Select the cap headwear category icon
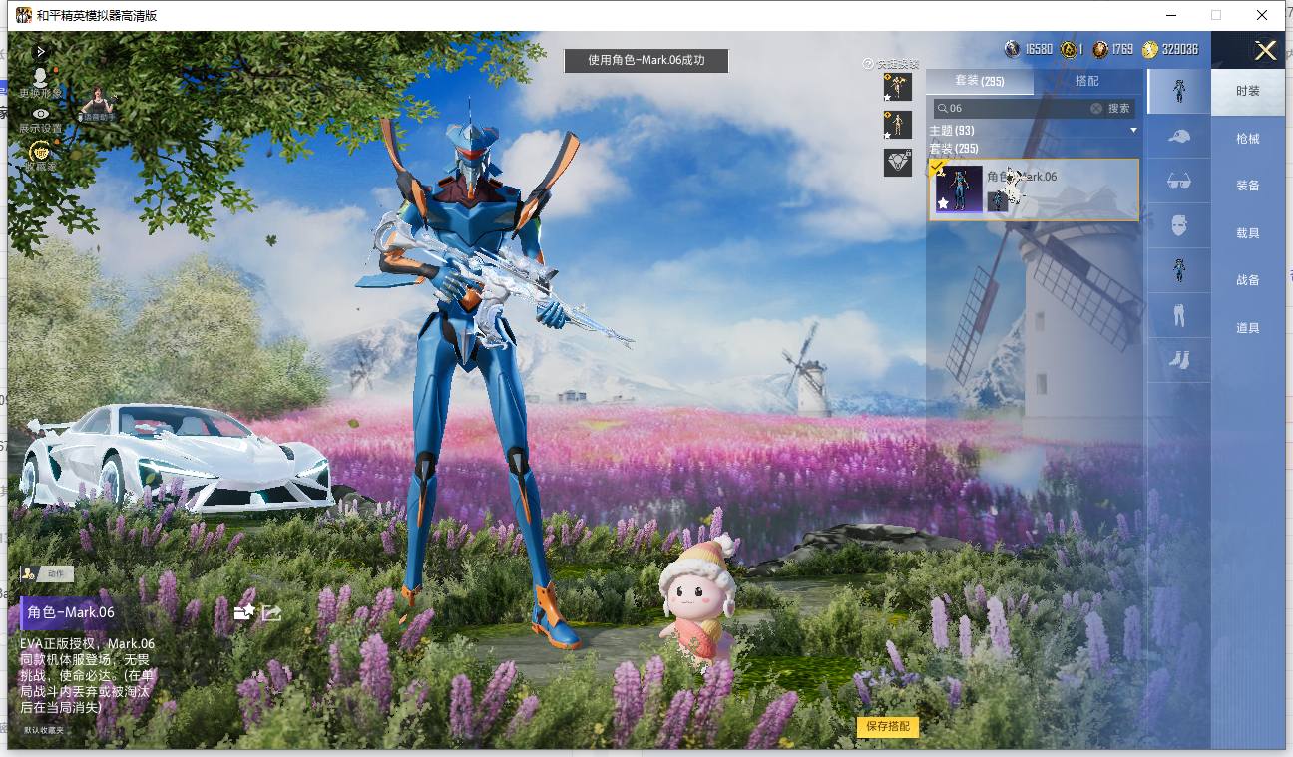Viewport: 1293px width, 757px height. tap(1179, 136)
